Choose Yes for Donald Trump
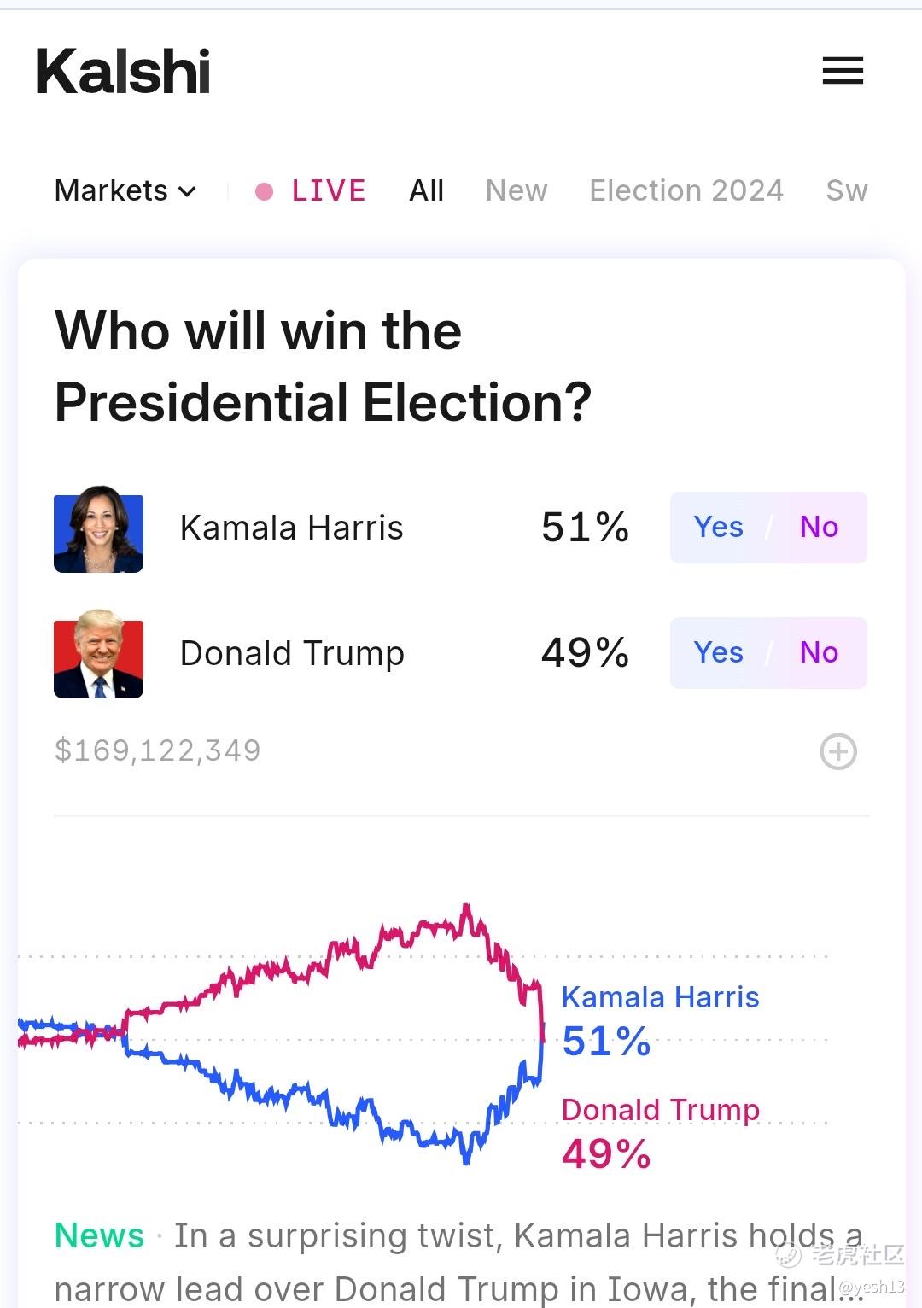Viewport: 922px width, 1308px height. tap(718, 653)
